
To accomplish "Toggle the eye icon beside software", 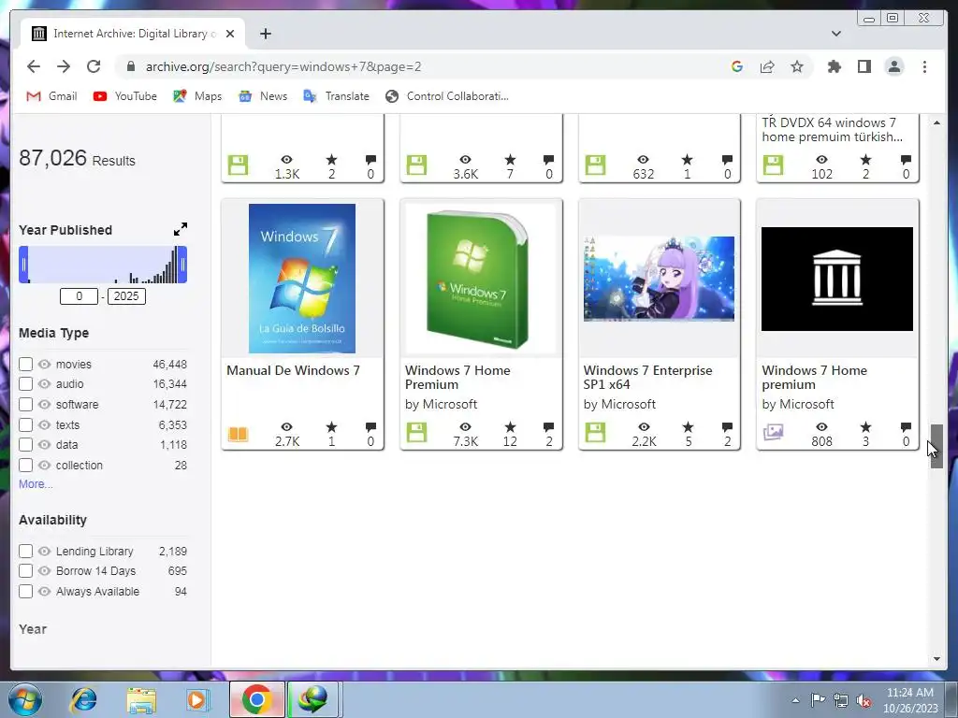I will tap(44, 405).
